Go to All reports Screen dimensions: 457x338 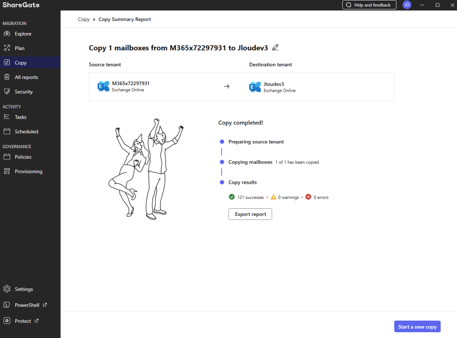click(x=30, y=77)
